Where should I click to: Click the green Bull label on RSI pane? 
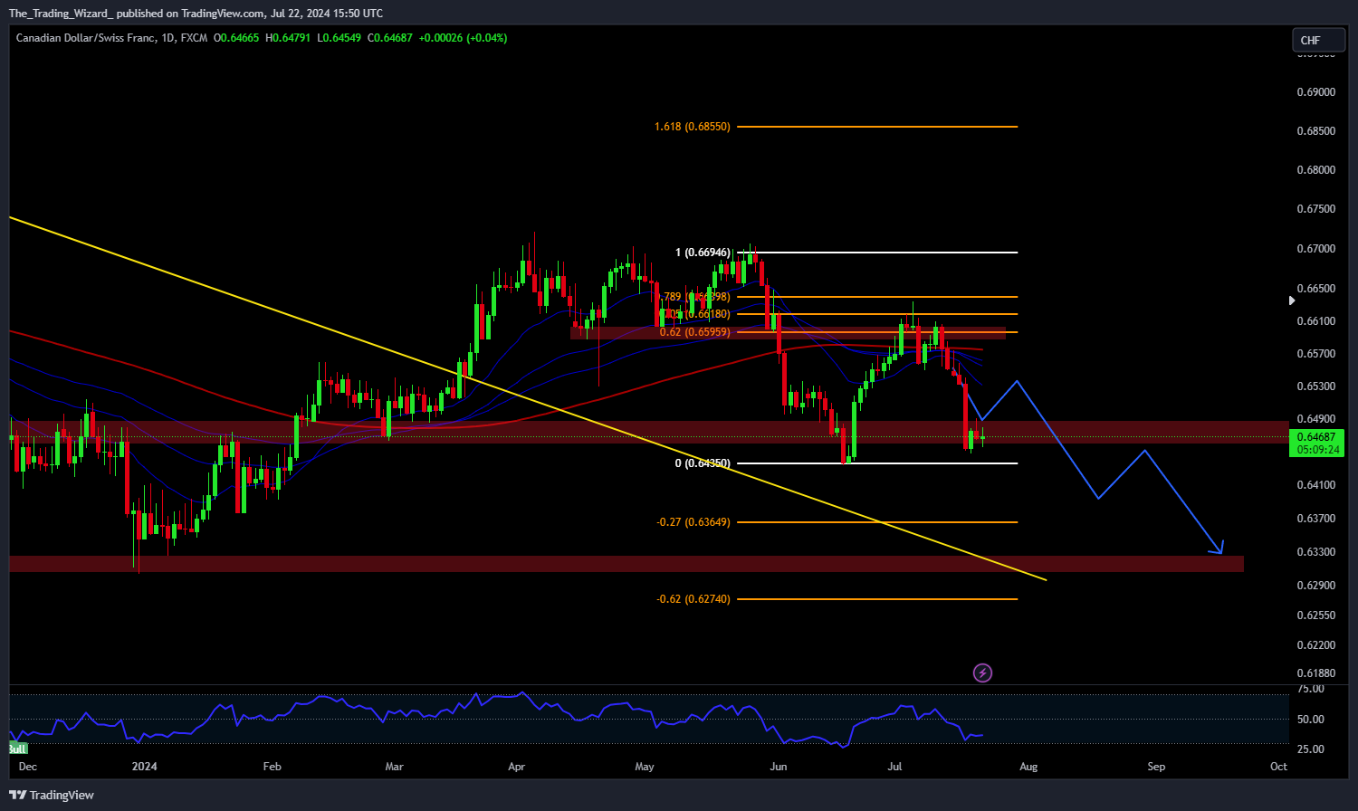[x=18, y=749]
